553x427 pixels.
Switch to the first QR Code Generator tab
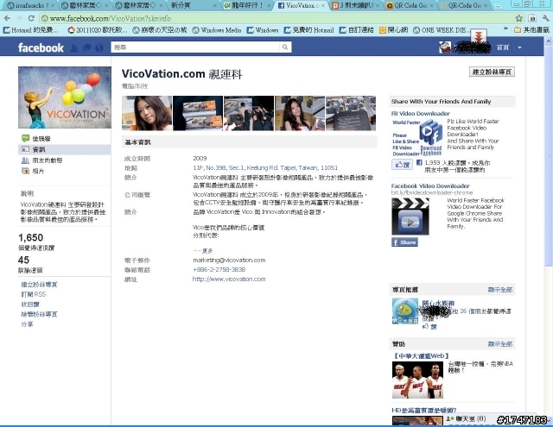(409, 5)
